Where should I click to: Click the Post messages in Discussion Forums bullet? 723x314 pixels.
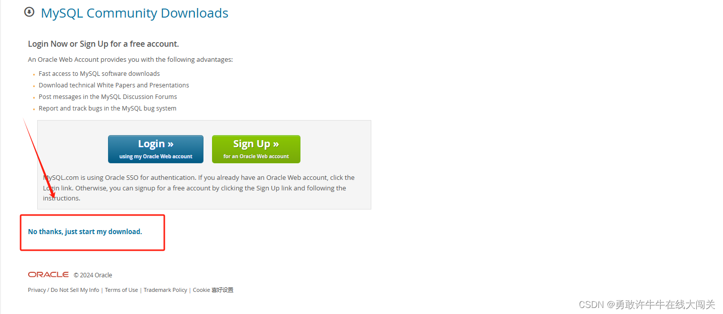(x=108, y=96)
